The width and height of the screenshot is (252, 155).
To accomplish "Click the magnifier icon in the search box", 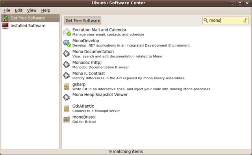I will [206, 21].
